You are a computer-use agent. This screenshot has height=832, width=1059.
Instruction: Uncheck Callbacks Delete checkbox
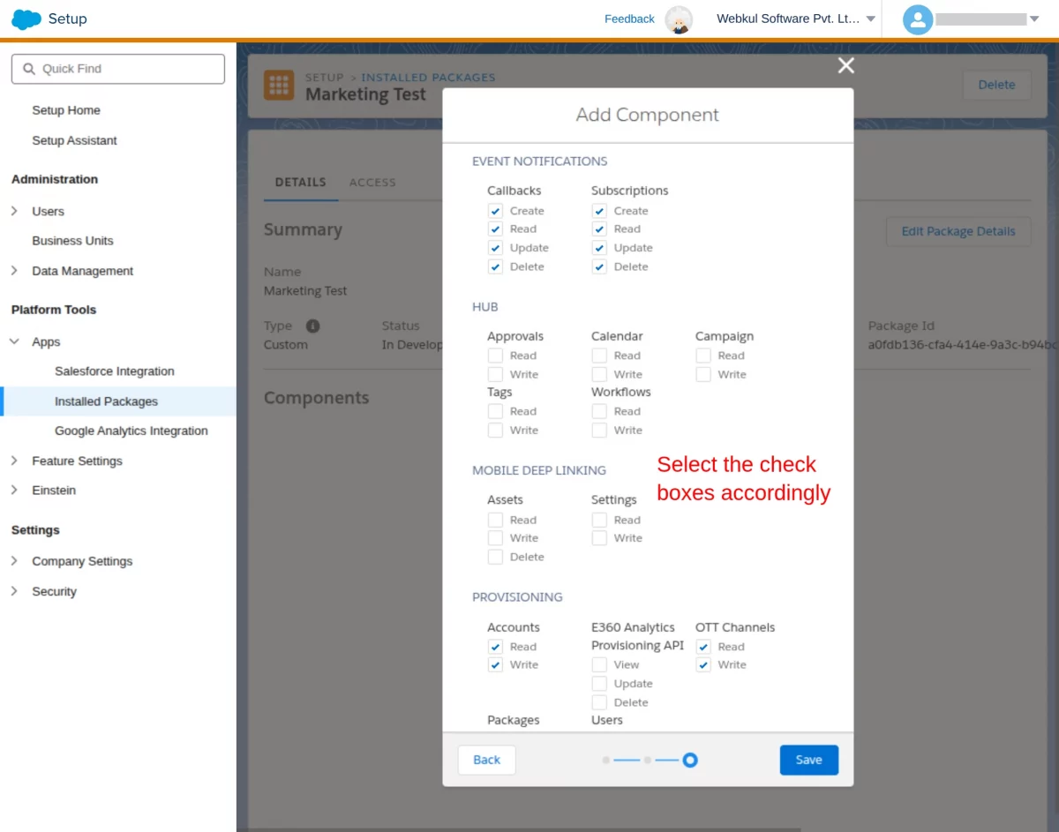[x=495, y=266]
